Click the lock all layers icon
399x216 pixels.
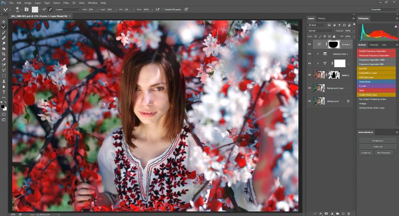(x=334, y=36)
